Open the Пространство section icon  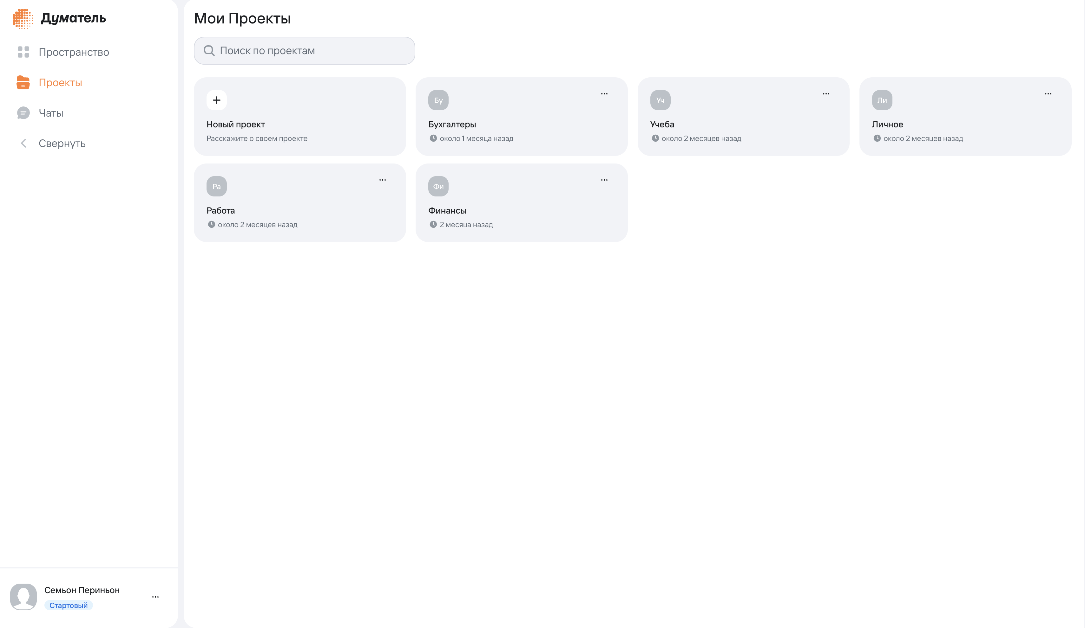24,52
